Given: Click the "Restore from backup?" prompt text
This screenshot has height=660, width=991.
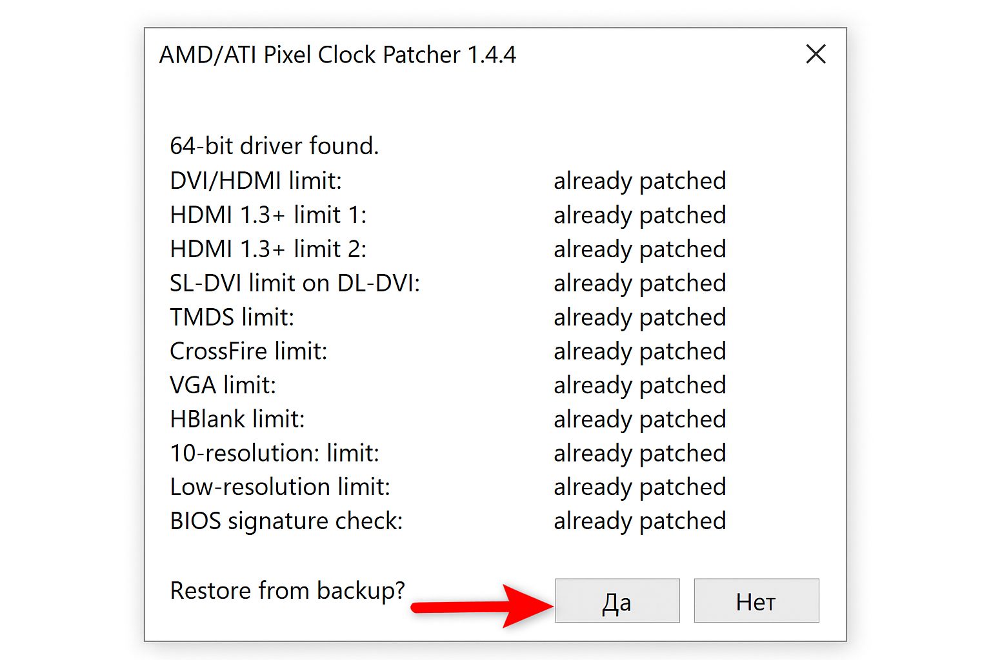Looking at the screenshot, I should pyautogui.click(x=287, y=590).
